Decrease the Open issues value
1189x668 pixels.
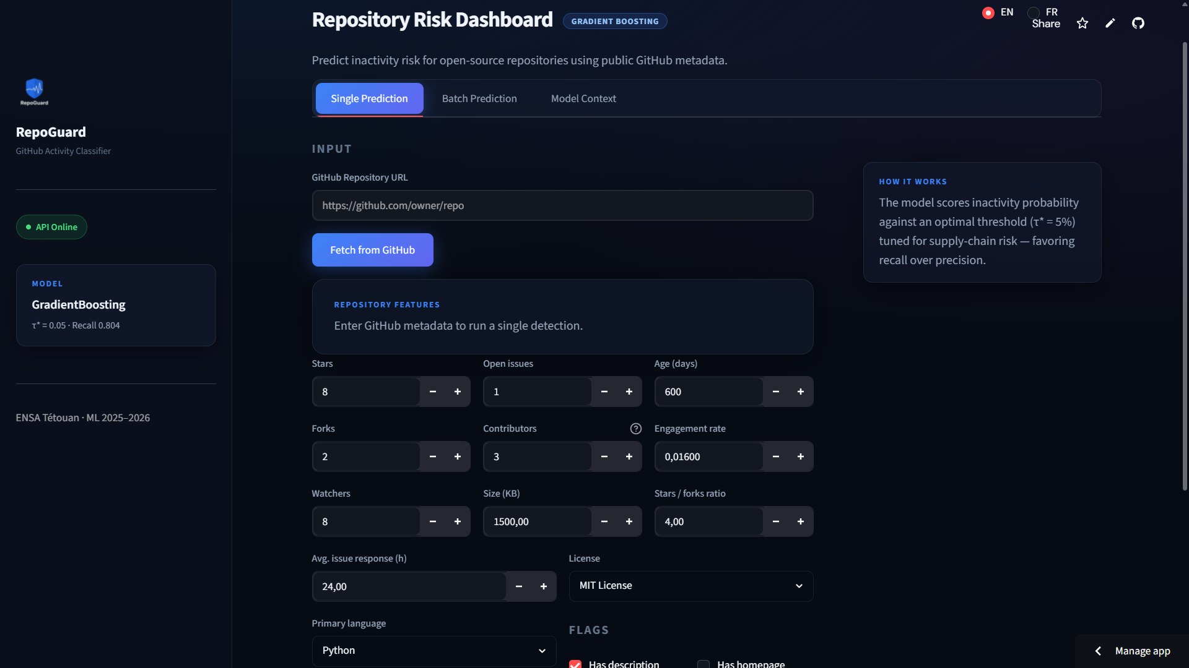[x=604, y=392]
